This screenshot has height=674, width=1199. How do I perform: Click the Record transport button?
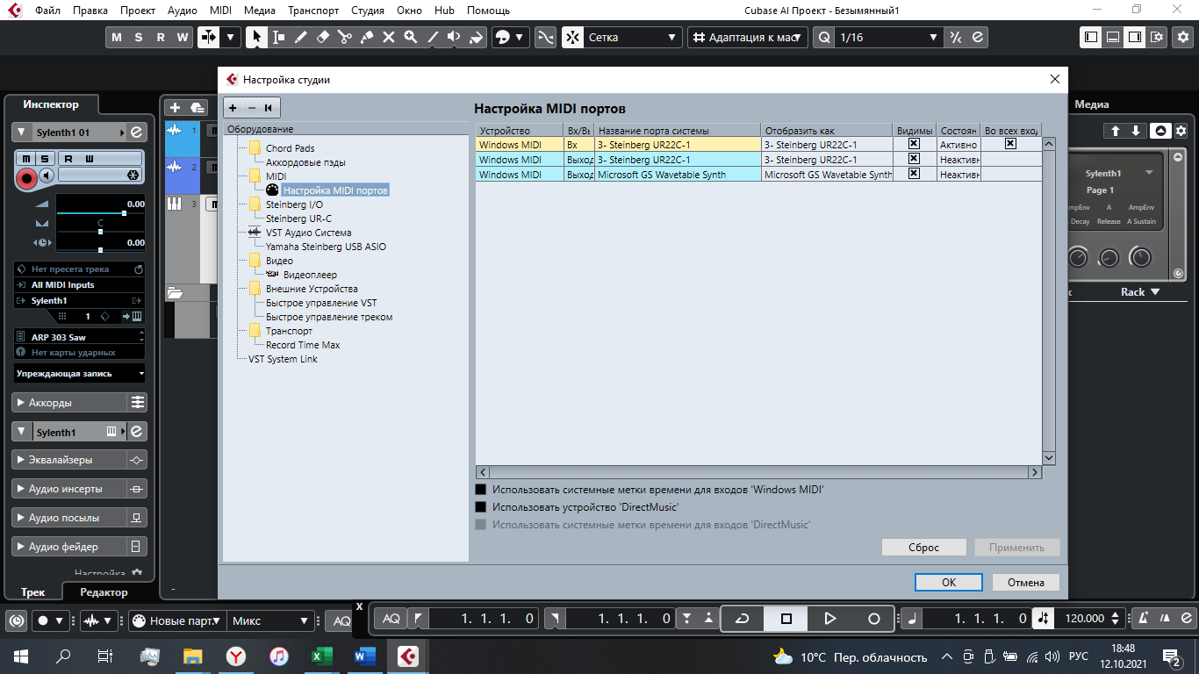pos(874,619)
